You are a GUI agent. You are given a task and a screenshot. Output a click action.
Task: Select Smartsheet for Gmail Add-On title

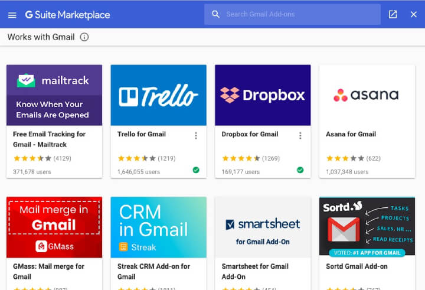point(255,272)
